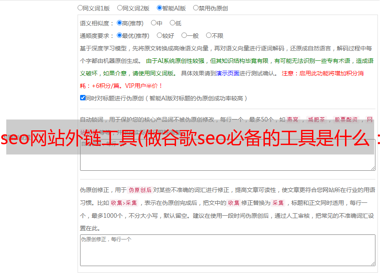Viewport: 380px width, 274px height.
Task: Toggle 同时对标题进行伪原创 checkbox
Action: 83,98
